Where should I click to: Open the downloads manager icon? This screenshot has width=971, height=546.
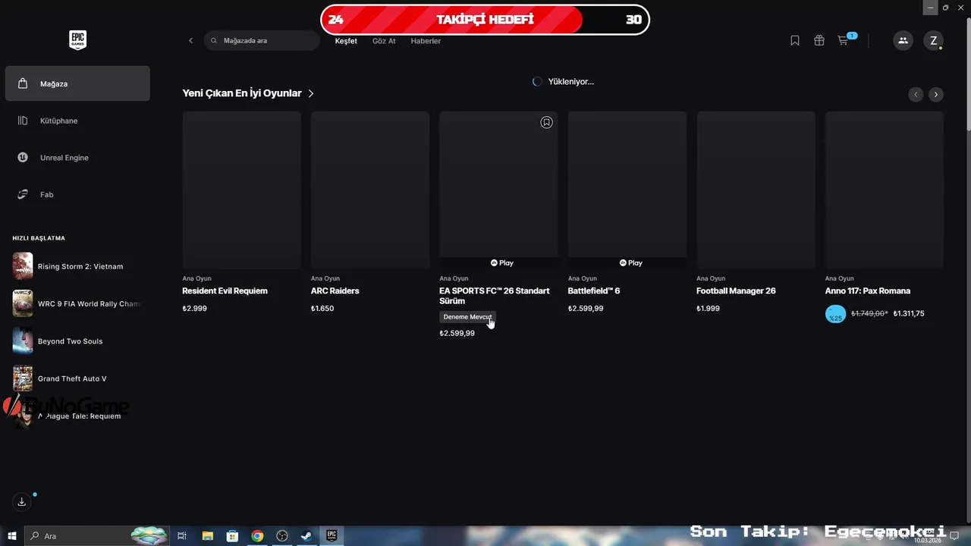pos(22,502)
